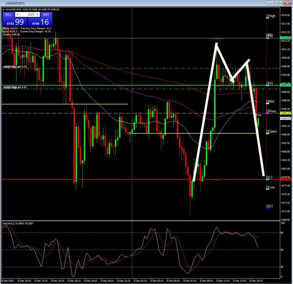Decrease lot volume with down arrow
Image resolution: width=293 pixels, height=284 pixels.
17,15
